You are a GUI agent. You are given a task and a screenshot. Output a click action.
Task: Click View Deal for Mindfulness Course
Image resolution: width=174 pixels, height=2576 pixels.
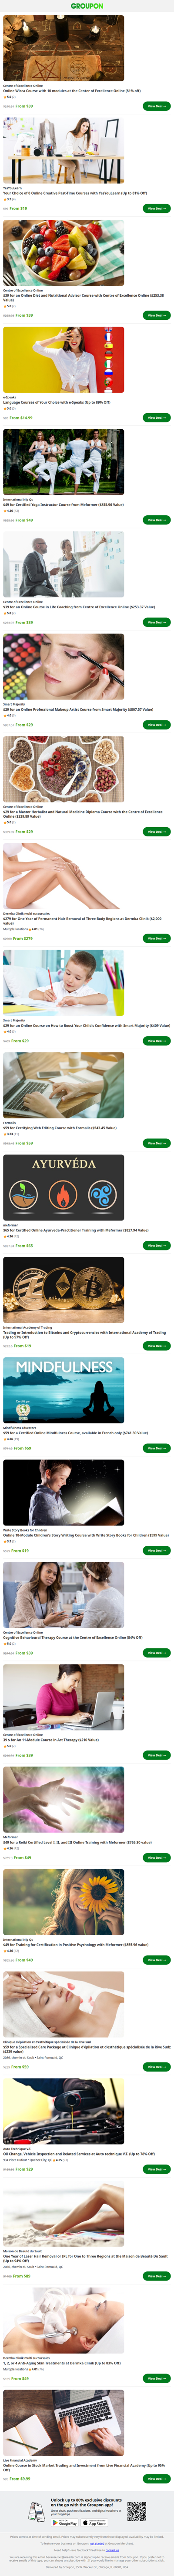point(157,1448)
